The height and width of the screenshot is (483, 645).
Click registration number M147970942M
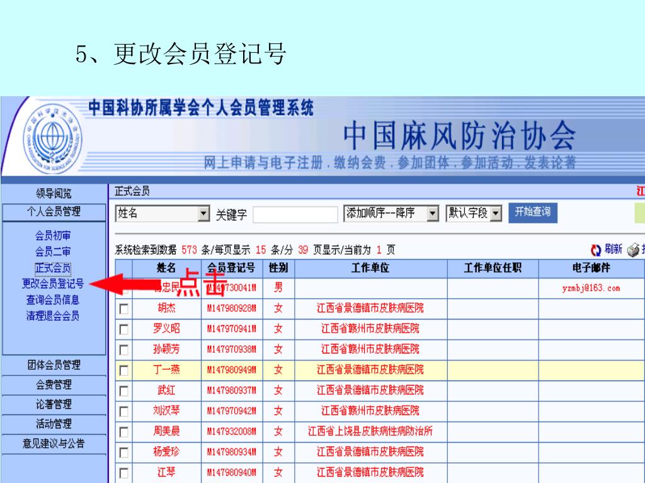232,411
